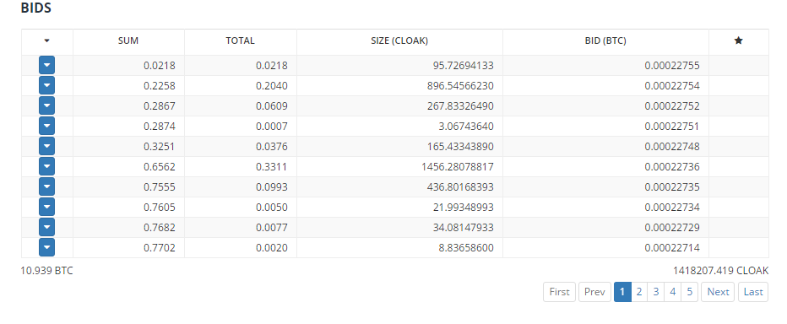Image resolution: width=787 pixels, height=324 pixels.
Task: Open dropdown for bid 0.00022752 row
Action: 46,105
